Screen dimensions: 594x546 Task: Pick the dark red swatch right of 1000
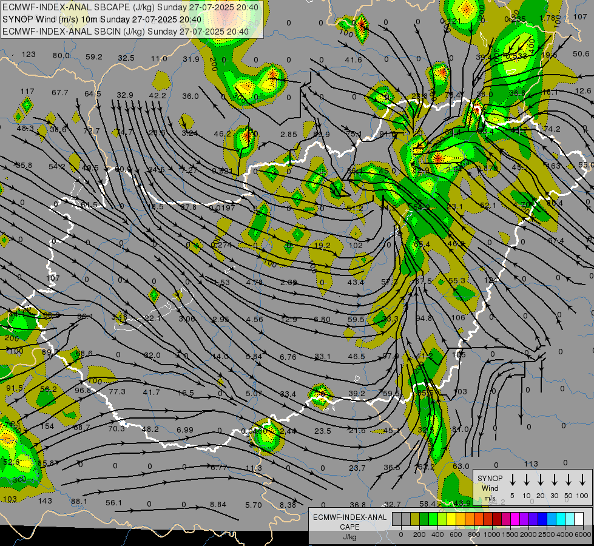pyautogui.click(x=497, y=519)
